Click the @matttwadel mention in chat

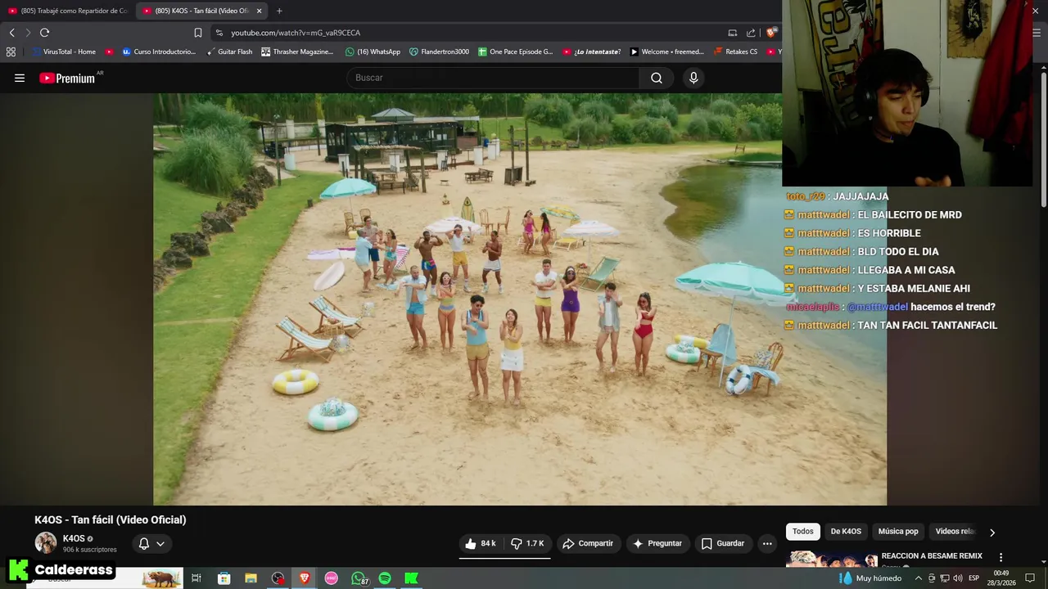point(877,307)
